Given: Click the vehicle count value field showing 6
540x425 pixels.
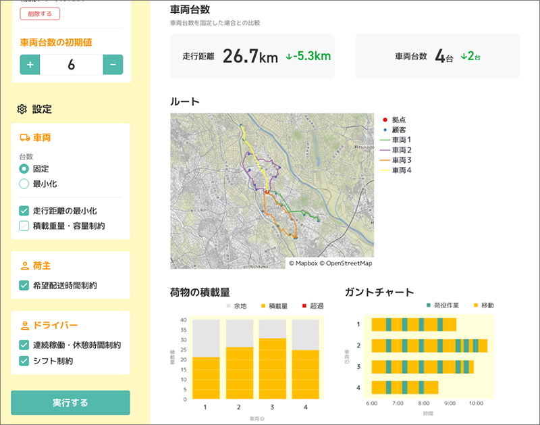Looking at the screenshot, I should coord(72,64).
